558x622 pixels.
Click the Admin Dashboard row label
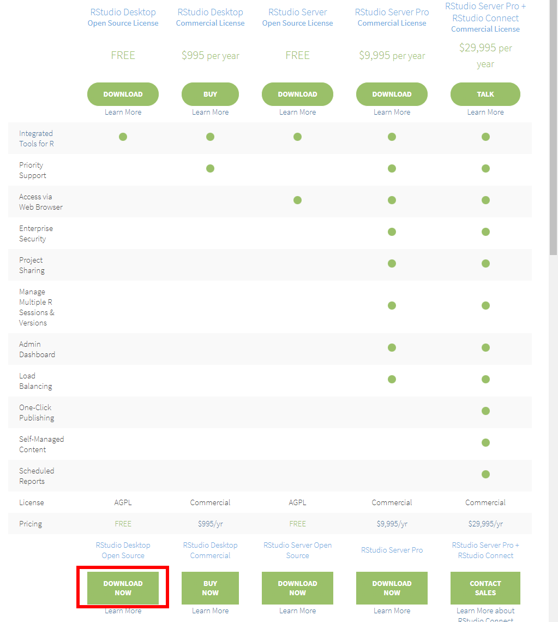coord(37,349)
